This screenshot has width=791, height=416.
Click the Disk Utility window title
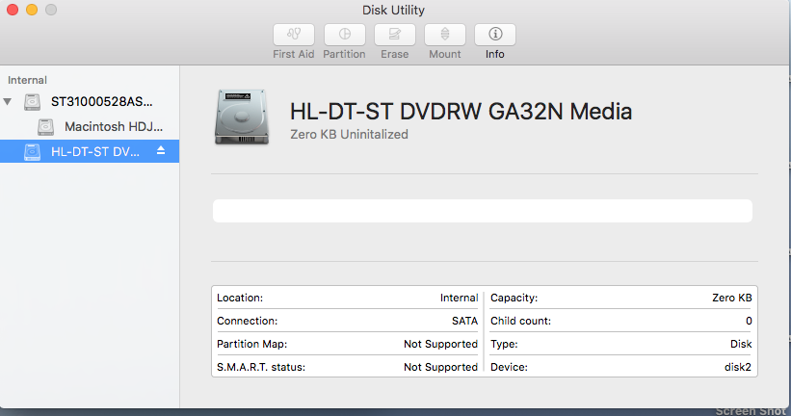pyautogui.click(x=393, y=10)
